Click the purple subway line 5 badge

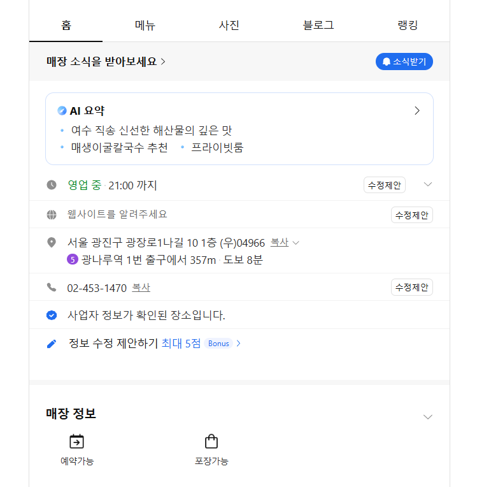[x=73, y=259]
